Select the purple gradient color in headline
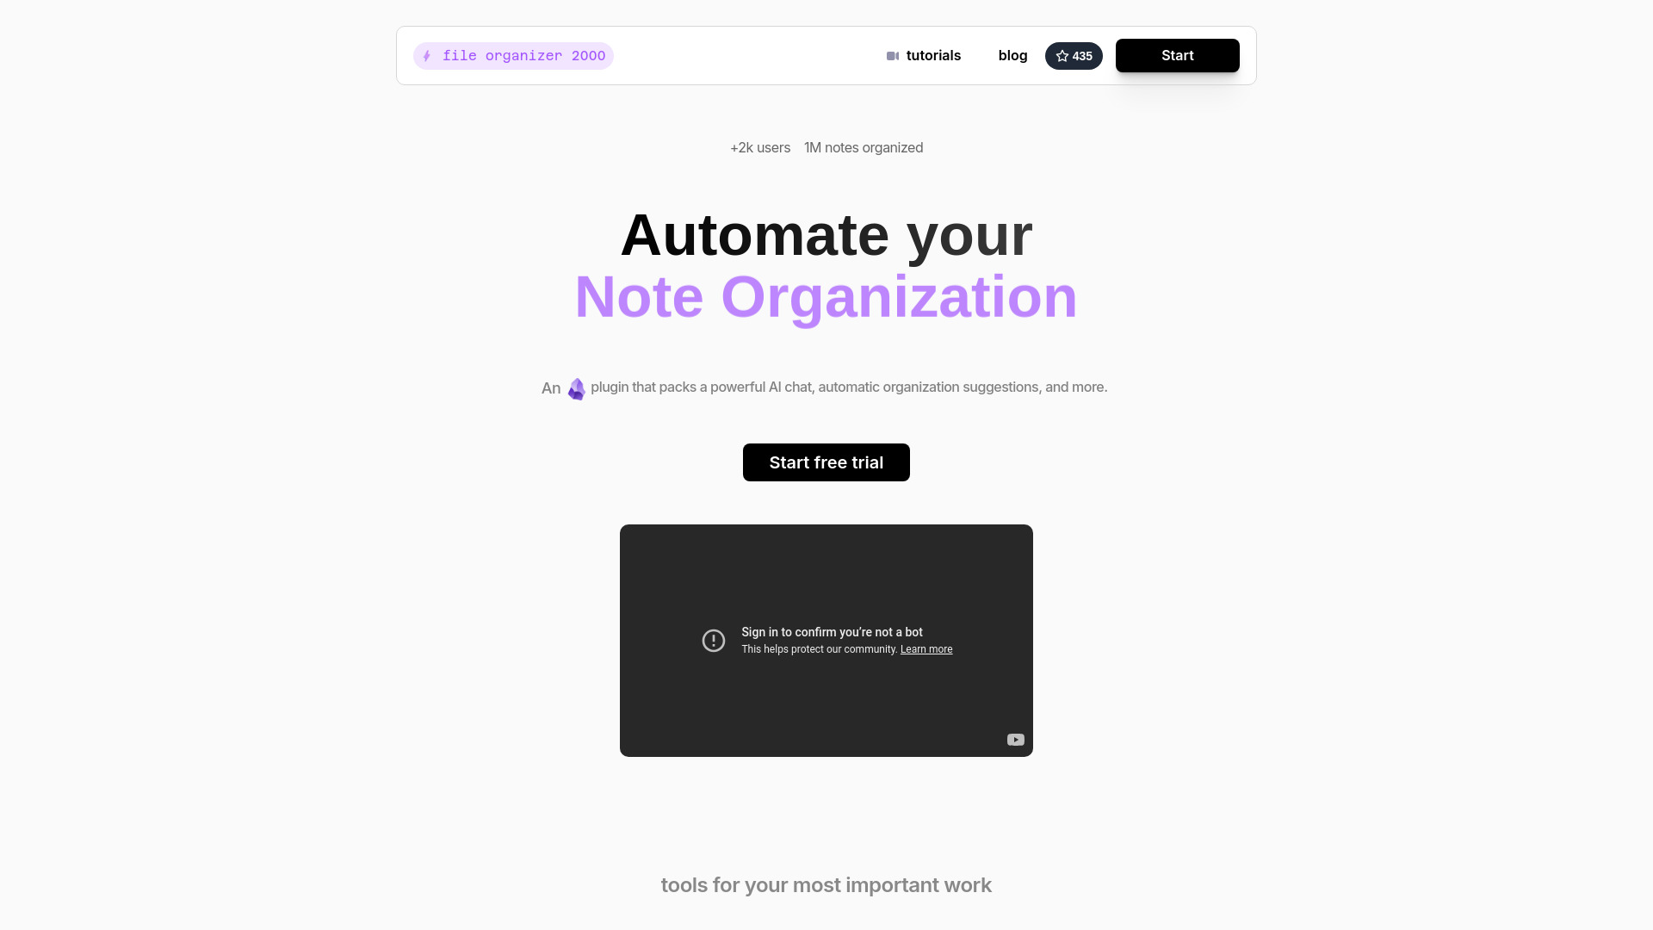Viewport: 1653px width, 930px height. tap(826, 296)
